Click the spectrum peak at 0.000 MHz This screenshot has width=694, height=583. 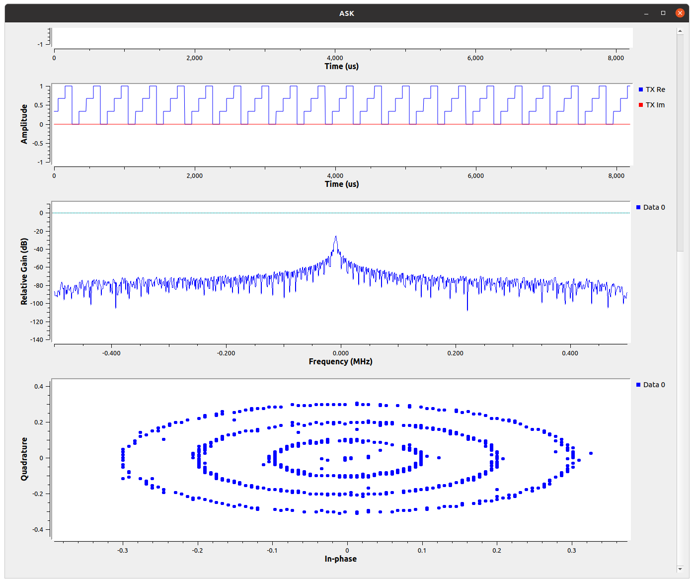coord(336,237)
